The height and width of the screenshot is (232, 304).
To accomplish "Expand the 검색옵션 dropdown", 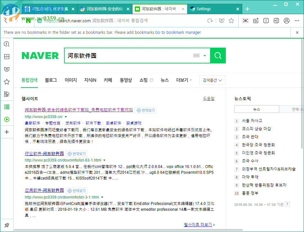I will [212, 80].
